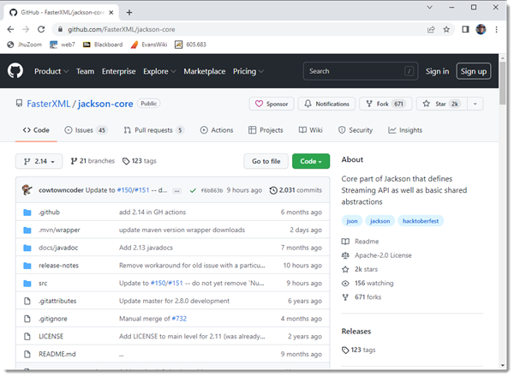
Task: Switch to the Pull requests tab
Action: point(153,130)
